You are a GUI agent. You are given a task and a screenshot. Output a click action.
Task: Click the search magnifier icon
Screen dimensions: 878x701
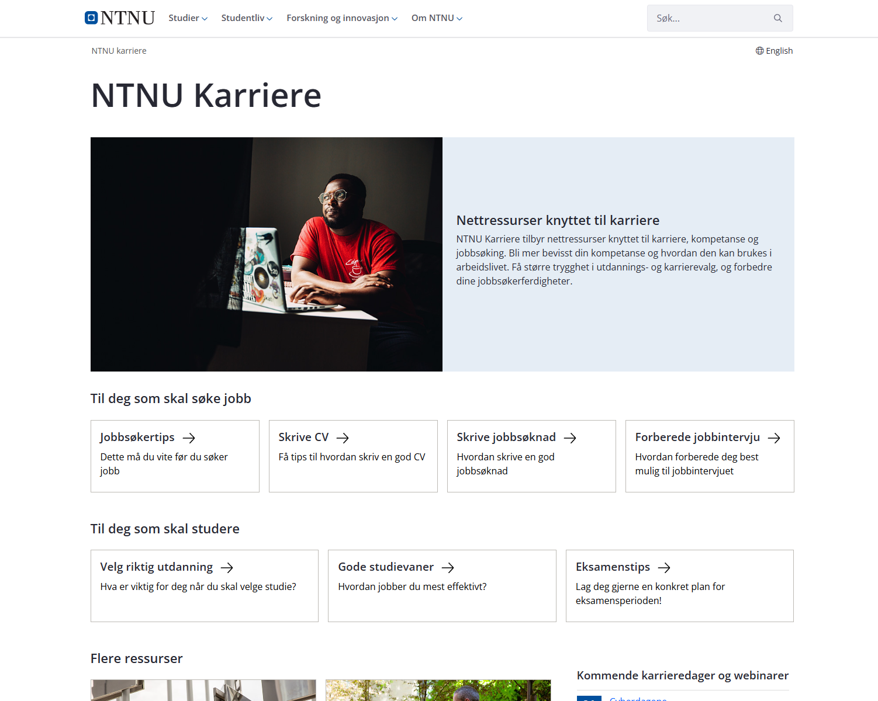(778, 18)
